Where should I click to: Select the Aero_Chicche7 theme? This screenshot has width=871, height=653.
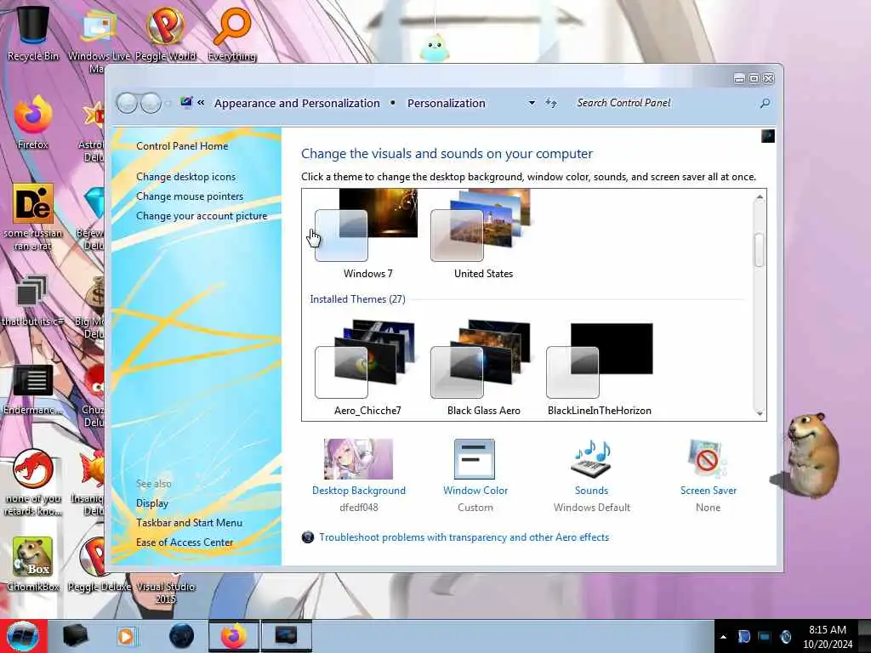click(x=367, y=367)
